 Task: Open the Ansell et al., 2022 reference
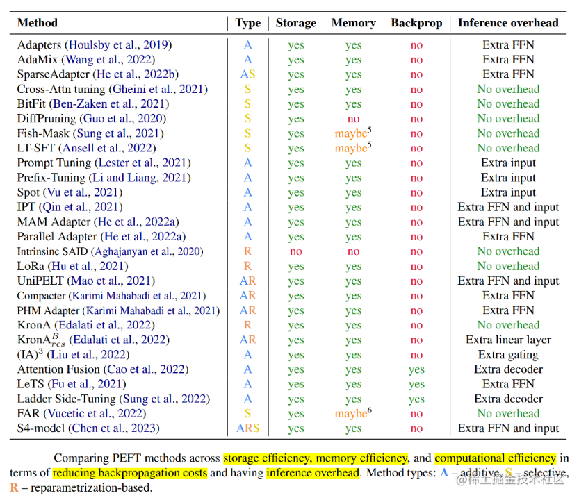tap(107, 149)
